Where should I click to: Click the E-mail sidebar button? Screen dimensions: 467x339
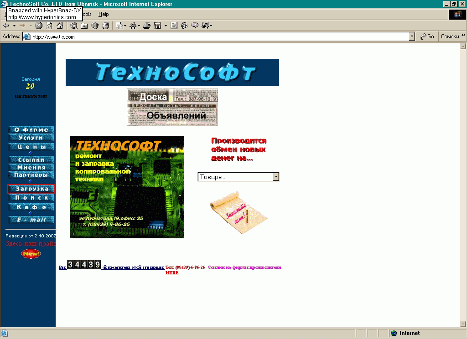pyautogui.click(x=31, y=220)
